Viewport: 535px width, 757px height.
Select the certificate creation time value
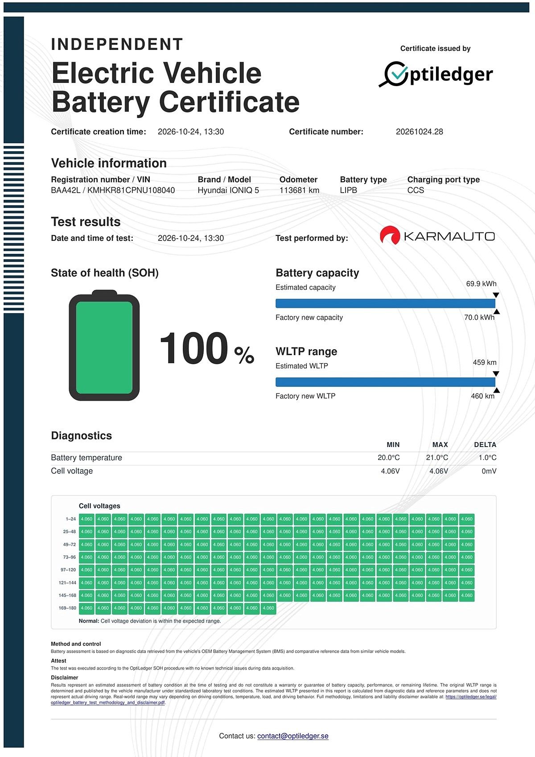191,132
